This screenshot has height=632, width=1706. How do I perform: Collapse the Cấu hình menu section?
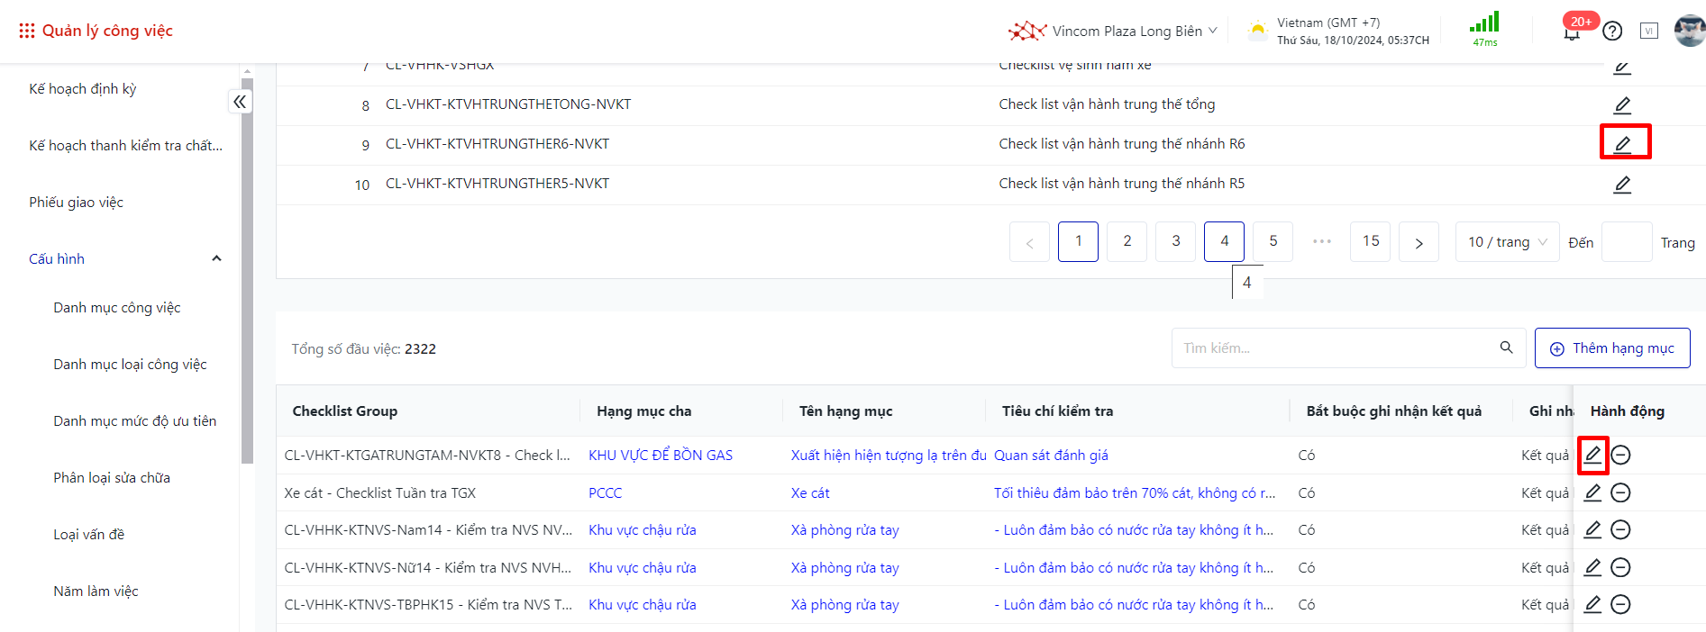[216, 259]
